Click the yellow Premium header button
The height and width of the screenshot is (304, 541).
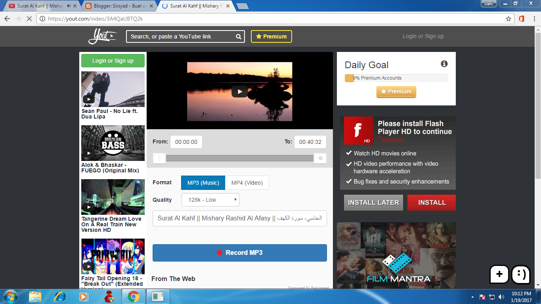coord(271,36)
